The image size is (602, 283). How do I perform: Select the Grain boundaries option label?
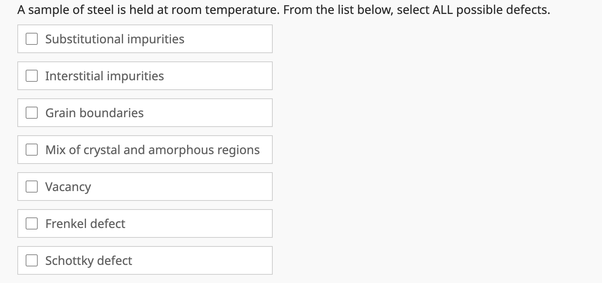click(94, 112)
